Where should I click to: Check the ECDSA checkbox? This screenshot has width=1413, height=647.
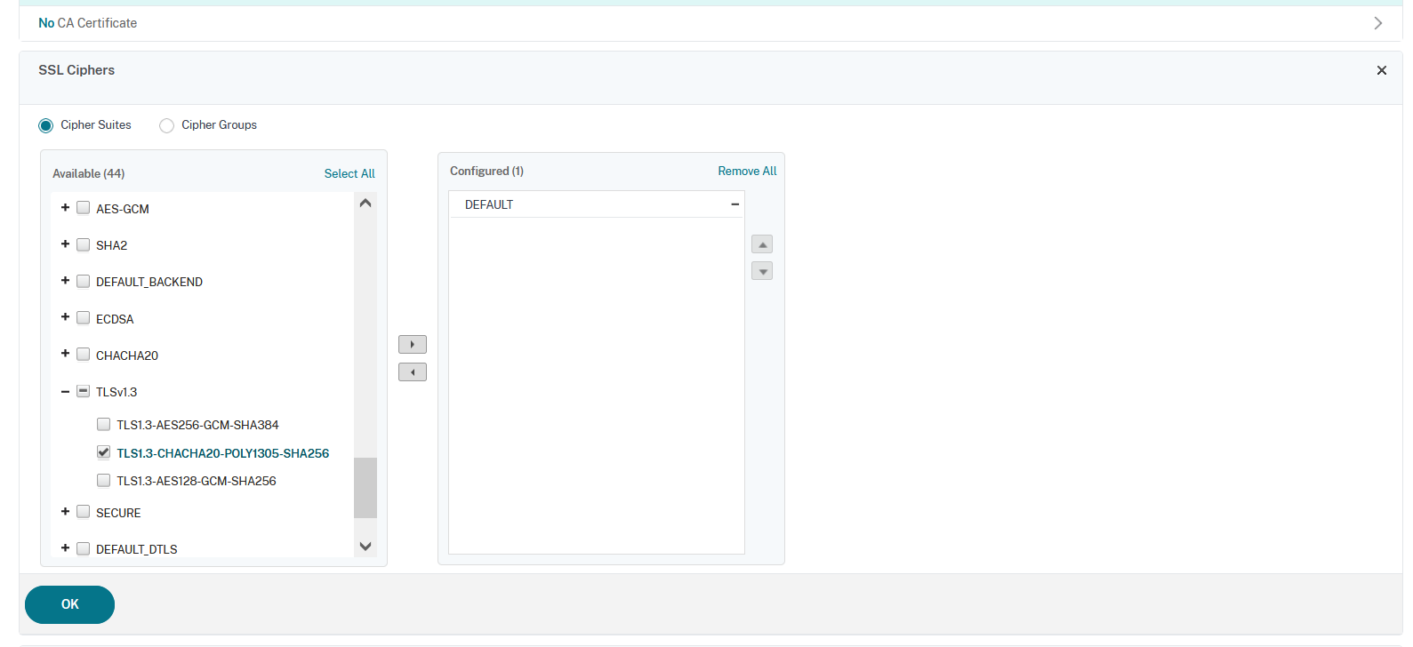pyautogui.click(x=84, y=317)
